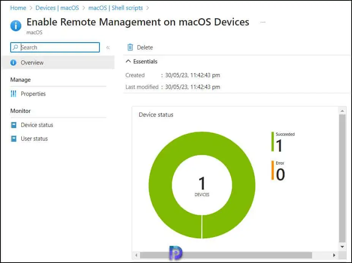Click the Properties bars icon
Viewport: 352px width, 263px height.
13,93
